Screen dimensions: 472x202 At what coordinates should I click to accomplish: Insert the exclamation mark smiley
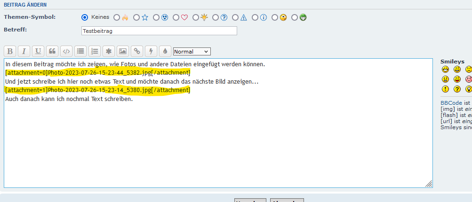445,89
